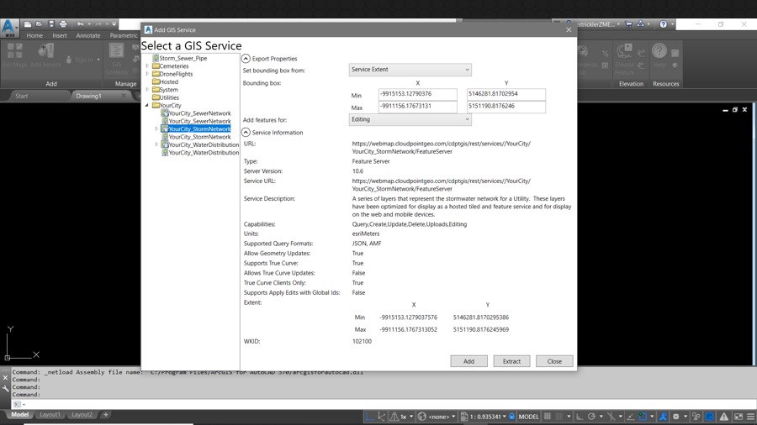Select the Utilities folder
This screenshot has width=757, height=425.
(166, 97)
